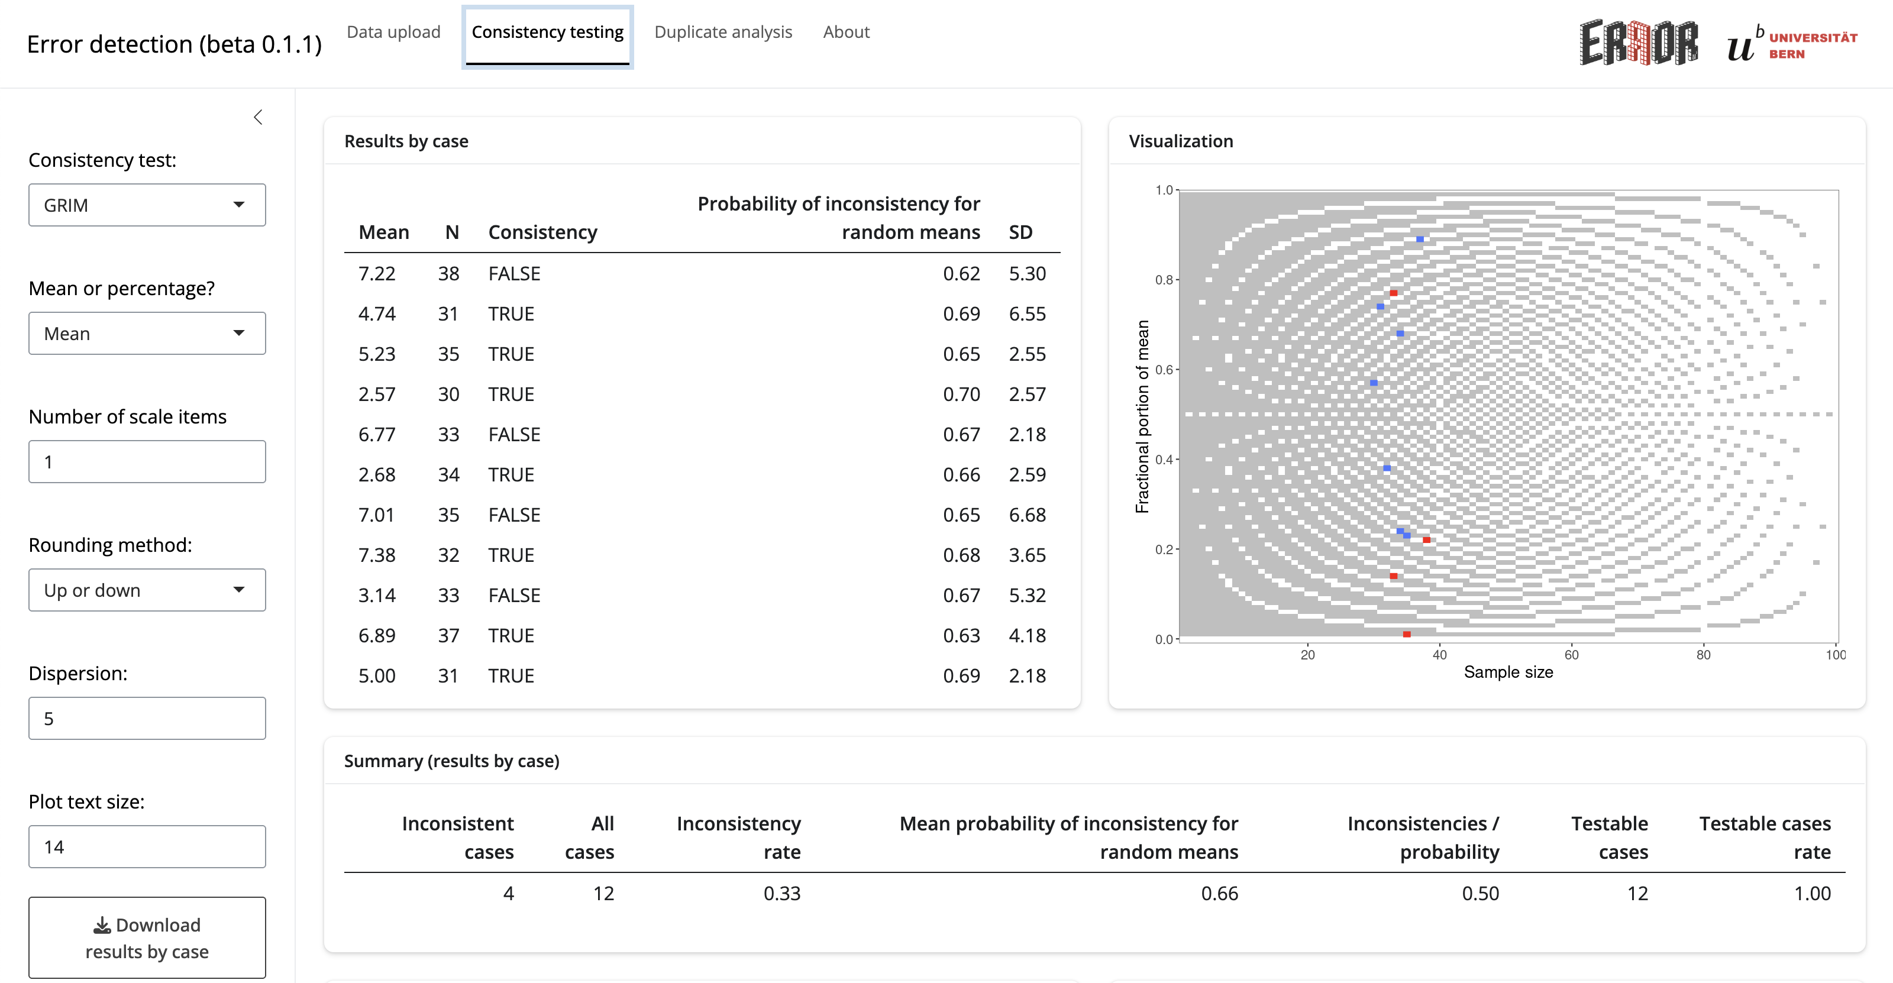
Task: Click the Error detection (beta 0.1.1) title
Action: 174,44
